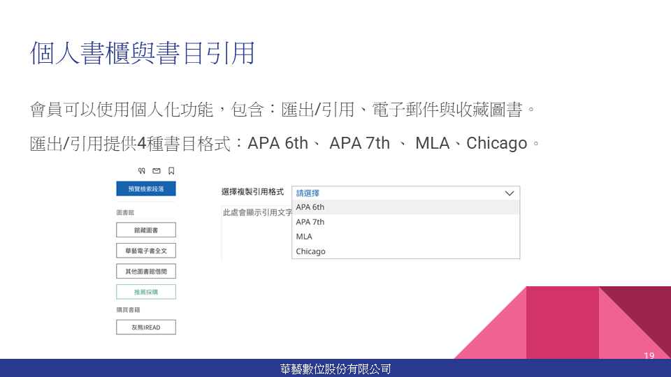Click the sentence starting with 匯出/引用提供4種書目格式
Screen dimensions: 671x377
pos(284,144)
